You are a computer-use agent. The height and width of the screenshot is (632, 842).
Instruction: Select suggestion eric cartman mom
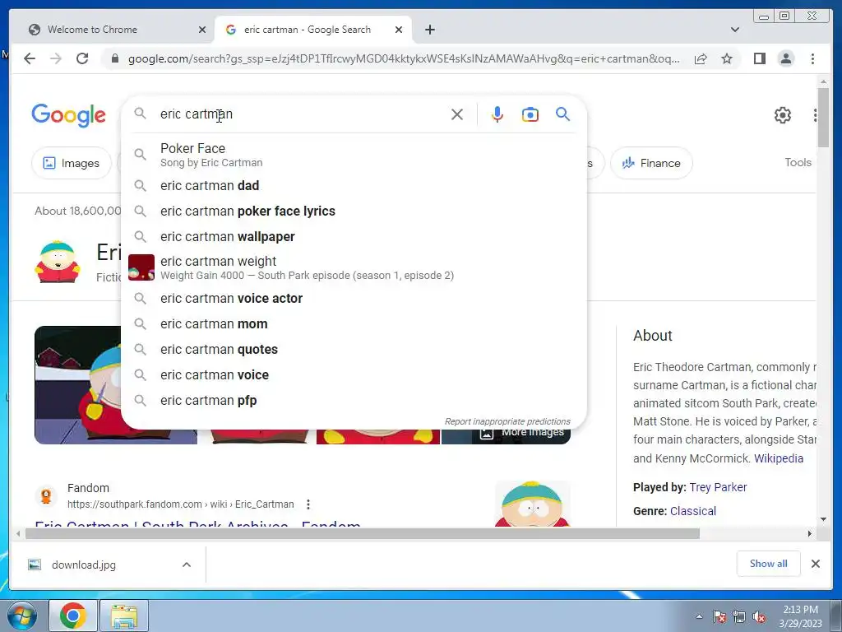354,324
